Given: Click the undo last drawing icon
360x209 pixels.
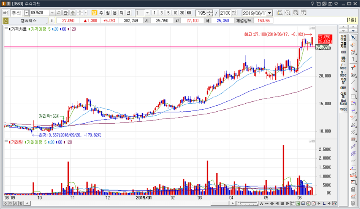Looking at the screenshot, I should [353, 45].
